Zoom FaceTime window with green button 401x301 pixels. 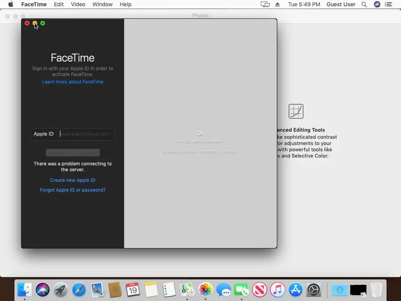tap(43, 23)
